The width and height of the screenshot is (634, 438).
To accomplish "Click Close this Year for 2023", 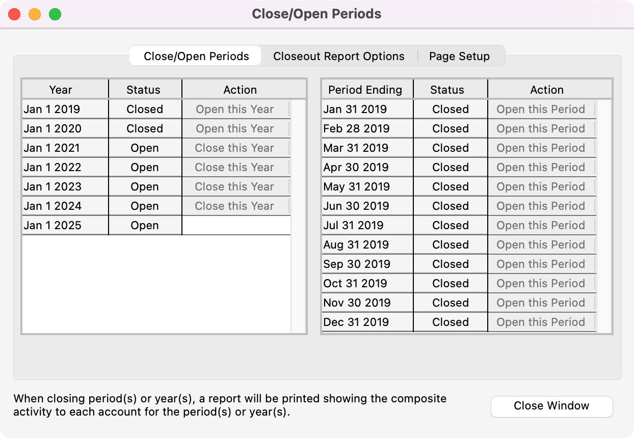I will 235,187.
